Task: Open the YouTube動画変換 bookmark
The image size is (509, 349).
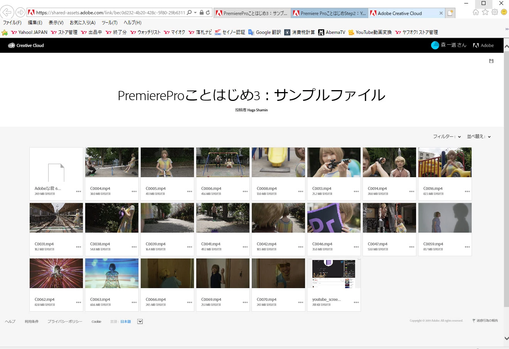Action: tap(370, 32)
